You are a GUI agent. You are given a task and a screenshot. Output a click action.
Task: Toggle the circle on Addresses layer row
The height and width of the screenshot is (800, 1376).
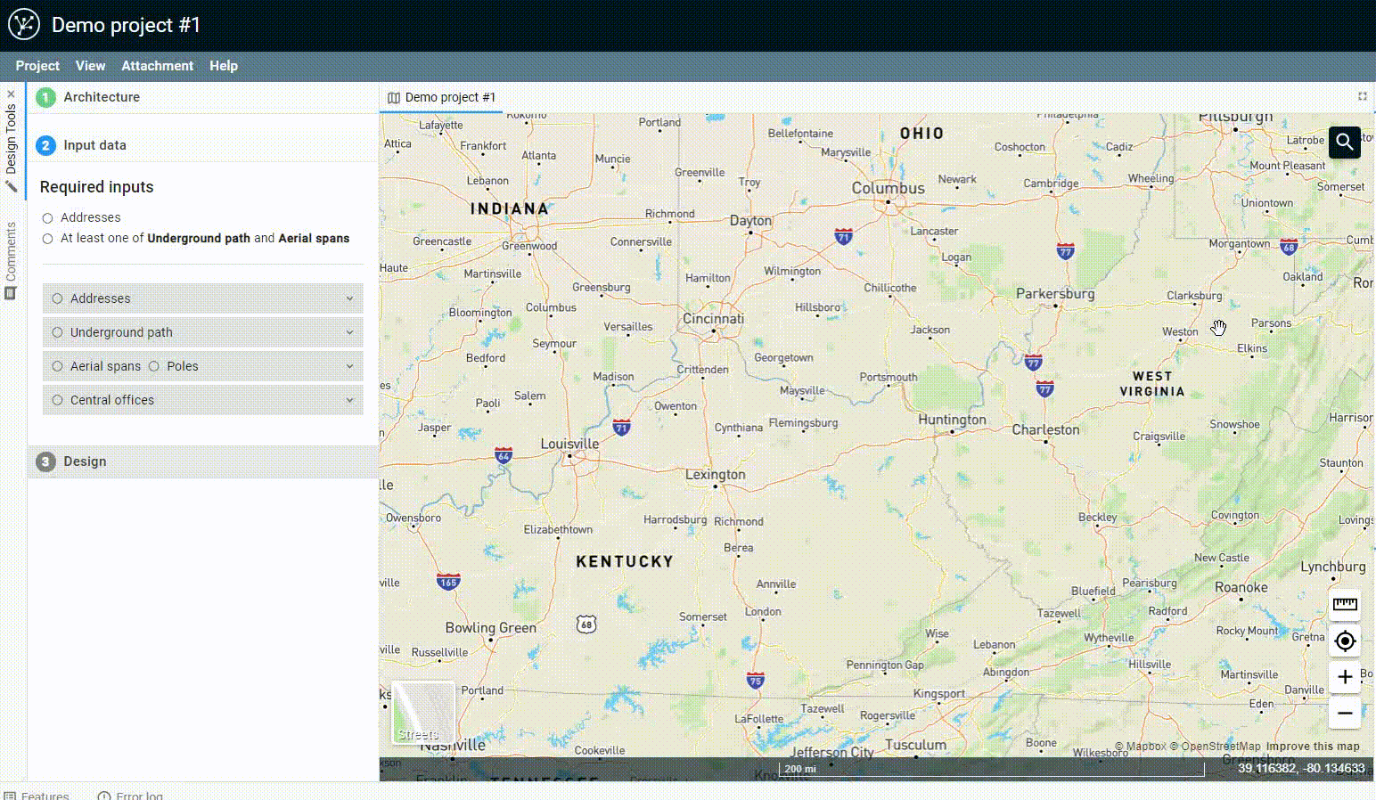57,298
